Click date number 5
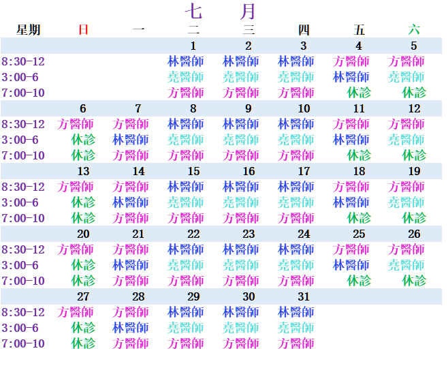Viewport: 448px width, 368px height. tap(414, 46)
